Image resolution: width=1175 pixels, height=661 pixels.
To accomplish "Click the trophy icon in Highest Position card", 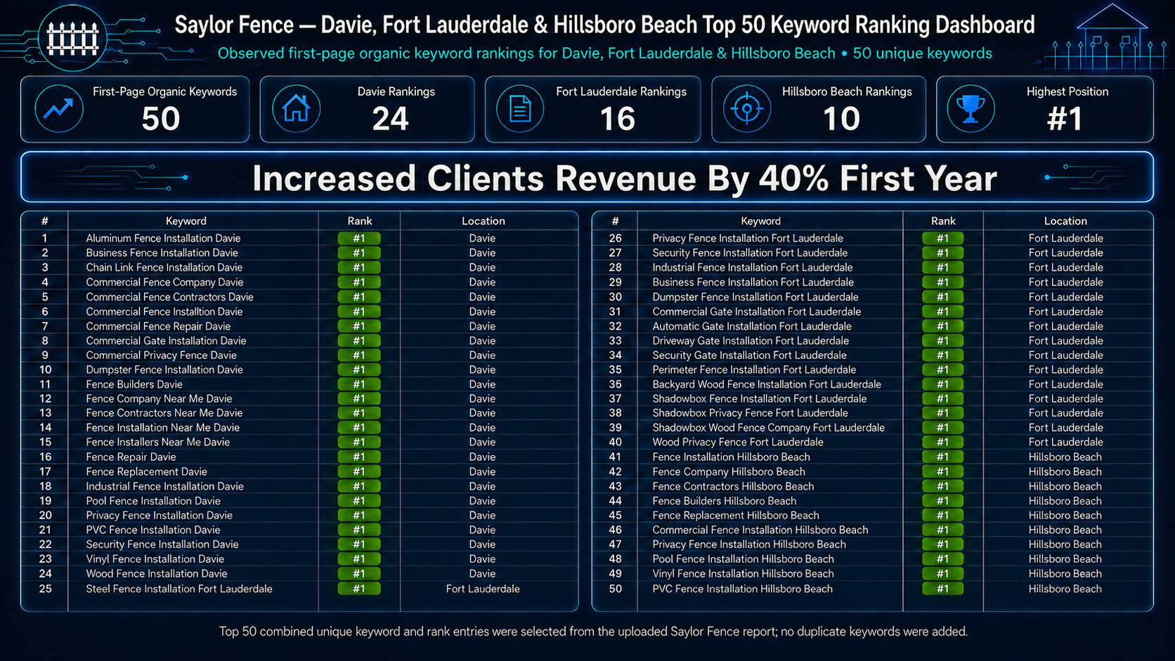I will [x=970, y=109].
